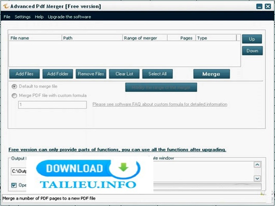Clear List of PDF files
Screen dimensions: 275x206
[124, 74]
